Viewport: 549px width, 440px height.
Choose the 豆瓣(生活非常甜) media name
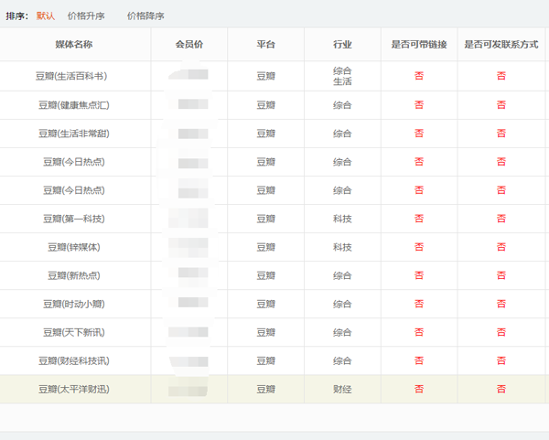point(73,134)
